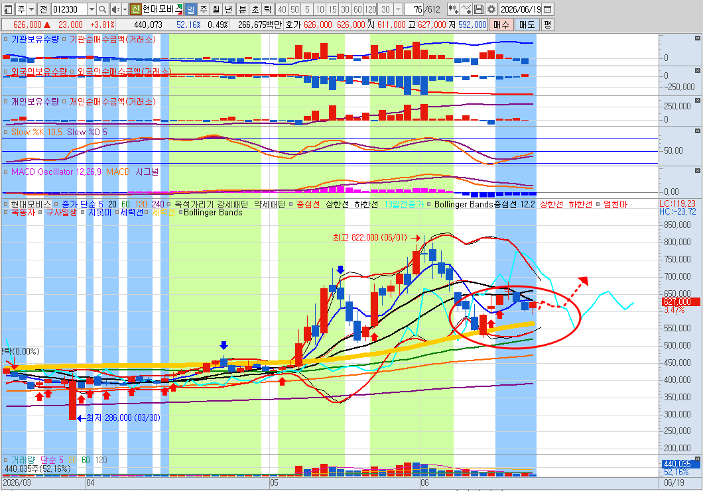
Task: Click the magnifier stock search icon
Action: tap(102, 9)
